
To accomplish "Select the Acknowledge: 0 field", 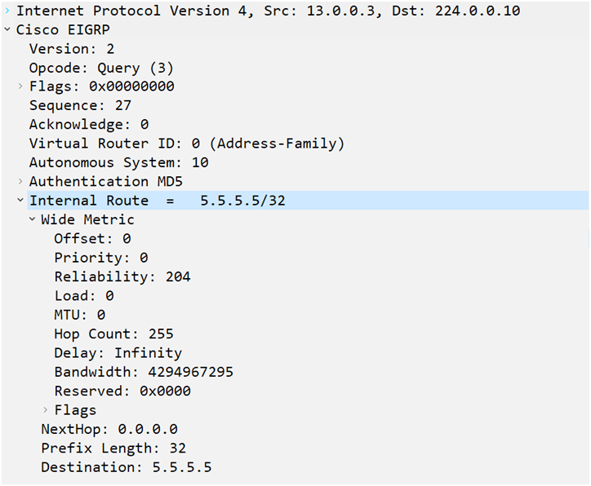I will point(89,125).
